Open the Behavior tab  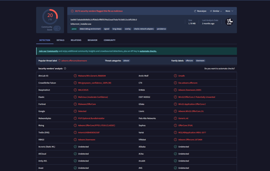pyautogui.click(x=92, y=40)
